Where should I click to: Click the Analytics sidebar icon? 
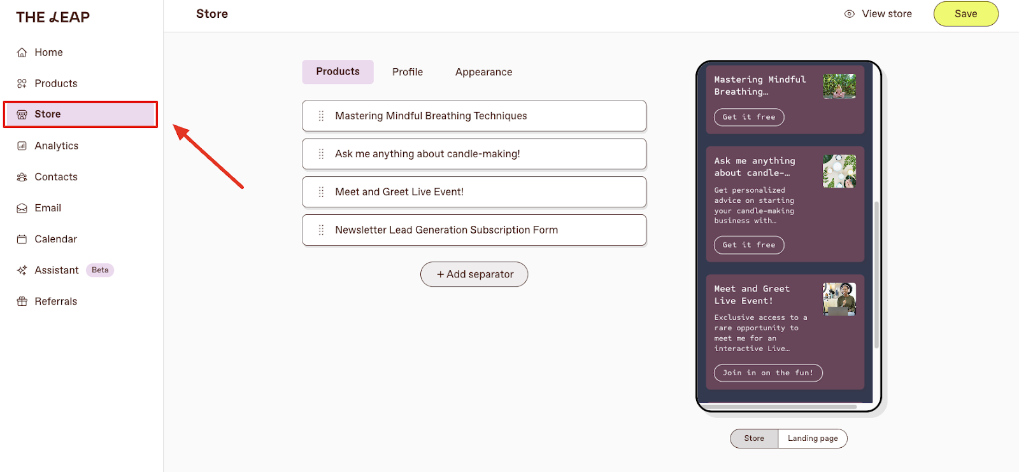22,145
